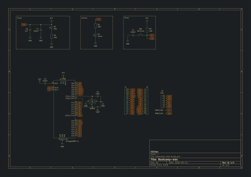
Task: Select capacitor C4 in the Reset block
Action: 133,35
